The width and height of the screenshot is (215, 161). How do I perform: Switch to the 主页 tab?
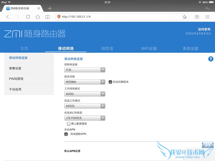(24, 49)
